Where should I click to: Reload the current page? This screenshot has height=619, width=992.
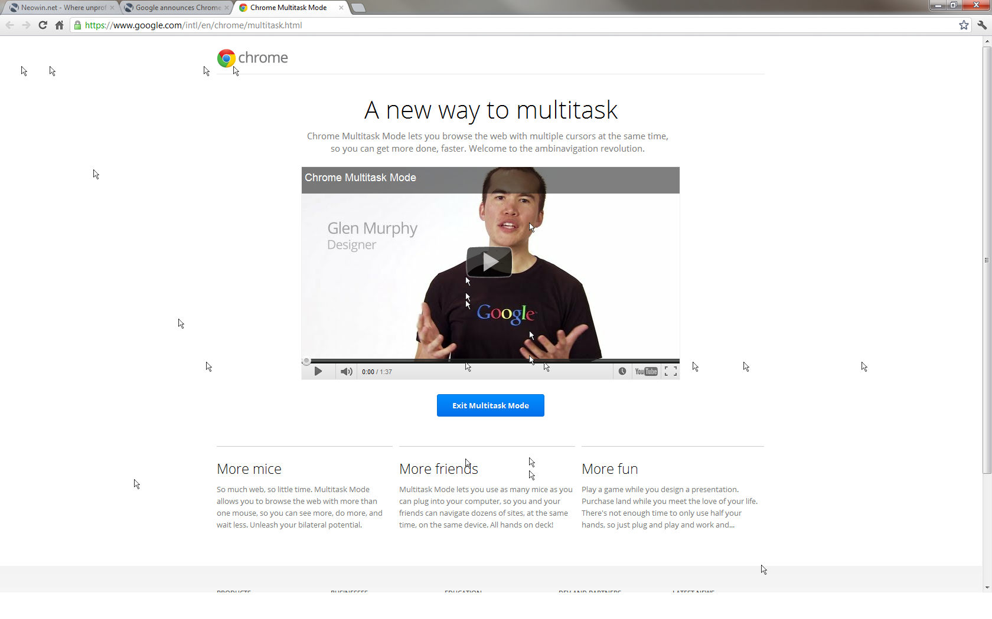point(43,25)
